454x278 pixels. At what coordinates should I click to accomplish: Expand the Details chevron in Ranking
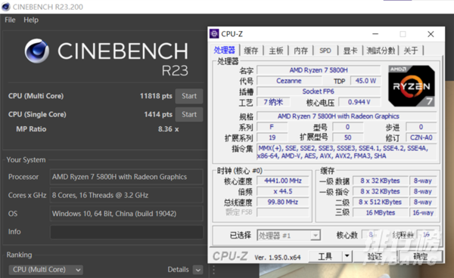point(198,270)
